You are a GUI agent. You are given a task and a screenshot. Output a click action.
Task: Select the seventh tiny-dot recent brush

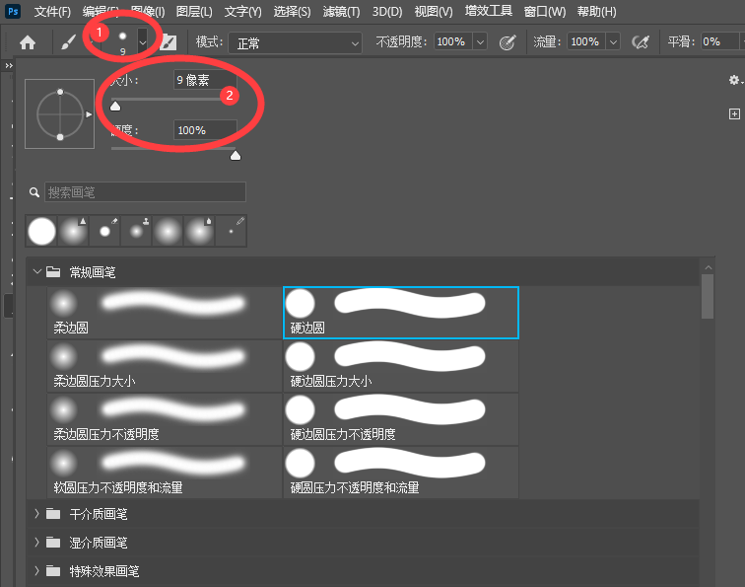pos(231,231)
